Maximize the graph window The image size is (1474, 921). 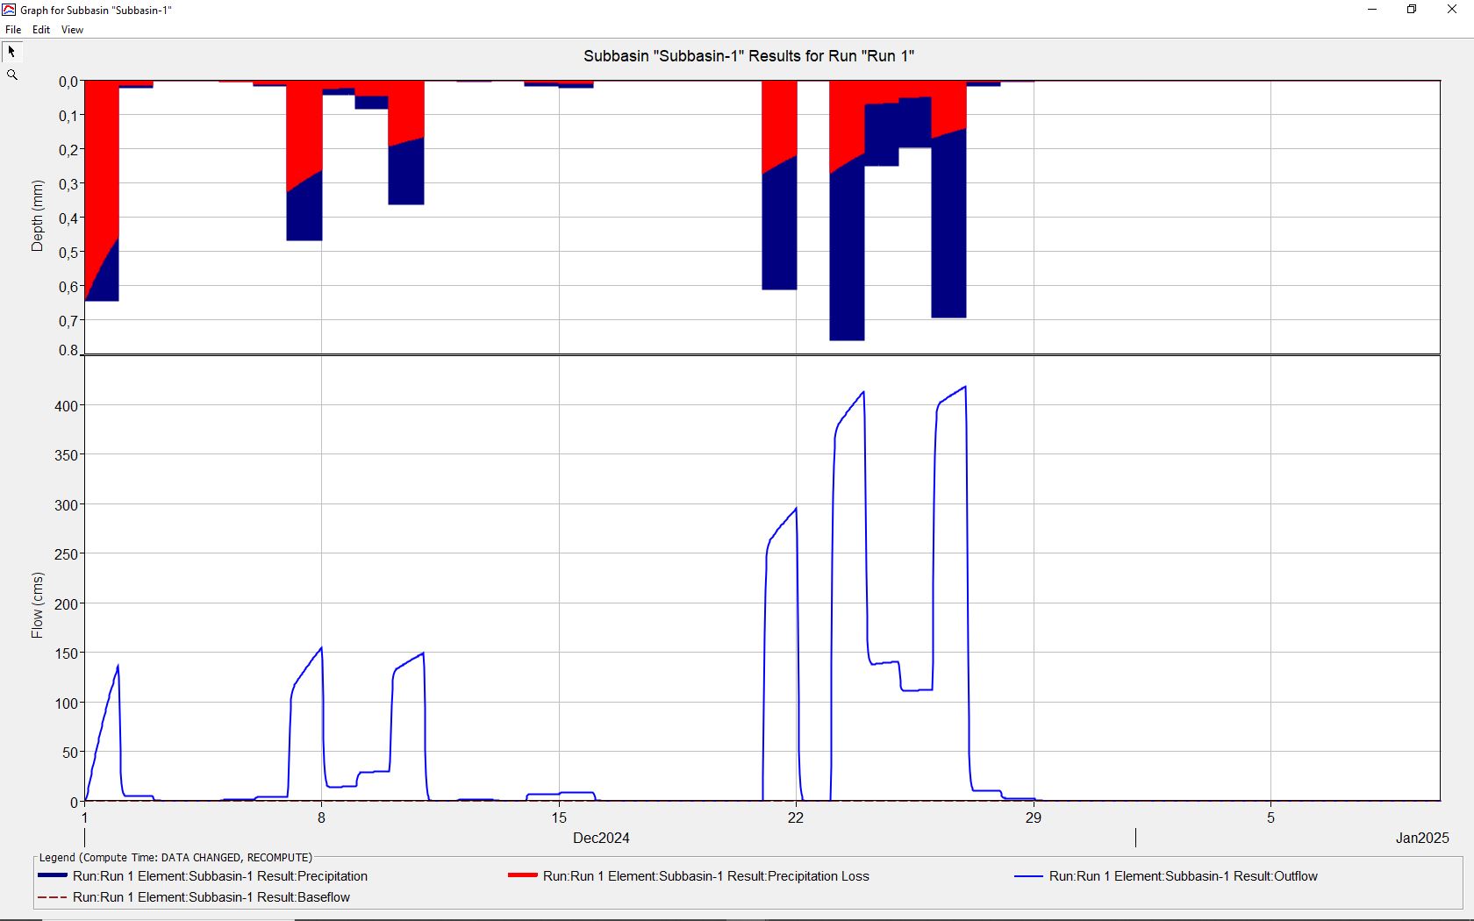tap(1412, 10)
